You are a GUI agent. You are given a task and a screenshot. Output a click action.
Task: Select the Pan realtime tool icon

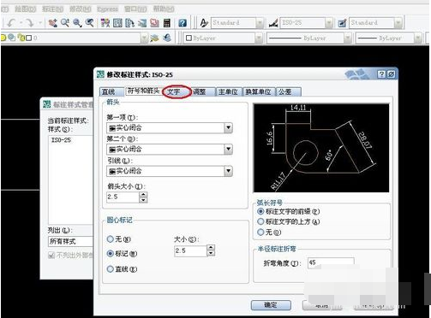52,23
